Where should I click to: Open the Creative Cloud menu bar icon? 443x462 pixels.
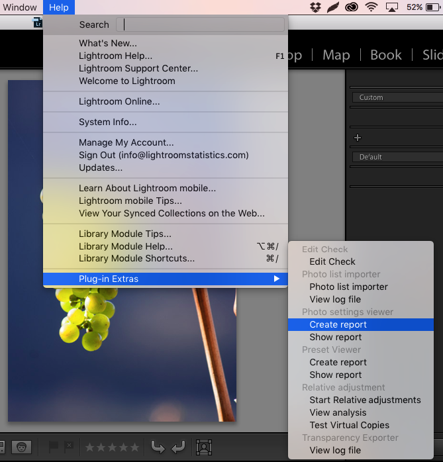click(352, 7)
